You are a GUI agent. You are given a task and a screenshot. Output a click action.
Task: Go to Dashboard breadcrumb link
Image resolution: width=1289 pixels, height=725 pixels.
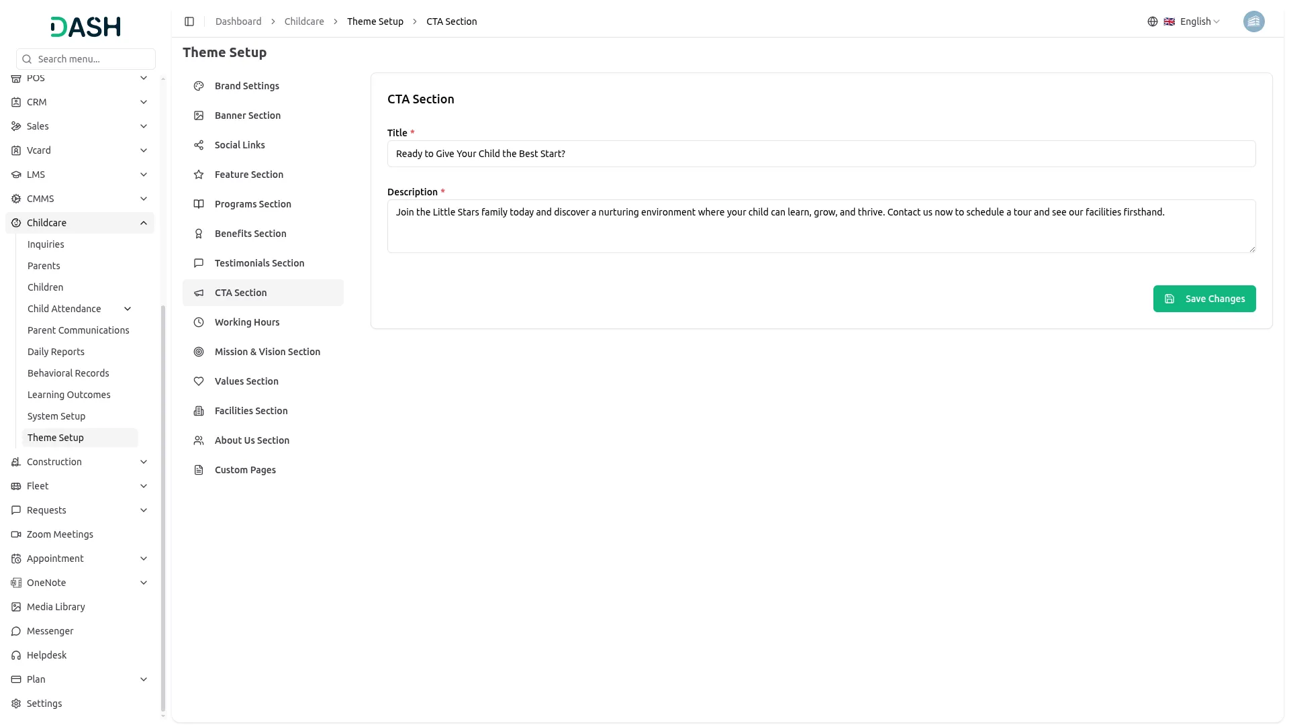coord(238,21)
